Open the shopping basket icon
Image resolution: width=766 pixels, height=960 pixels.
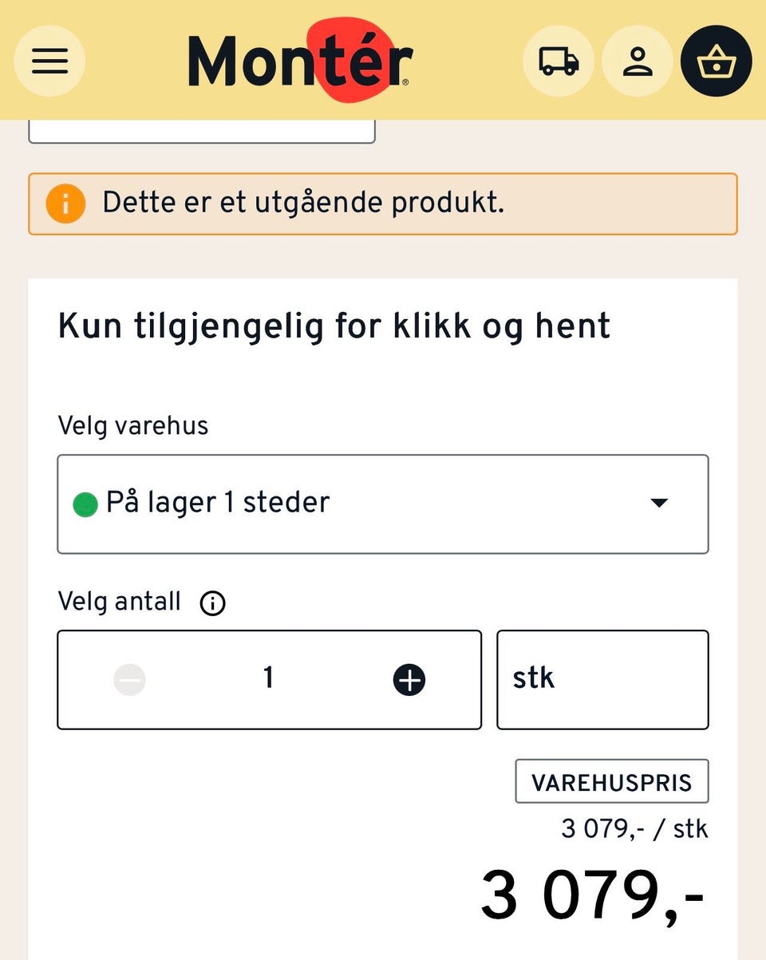(x=716, y=61)
